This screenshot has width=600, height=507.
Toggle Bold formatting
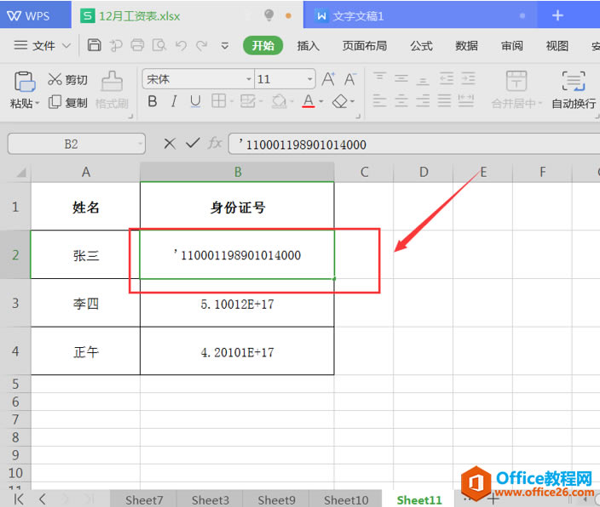[x=153, y=101]
